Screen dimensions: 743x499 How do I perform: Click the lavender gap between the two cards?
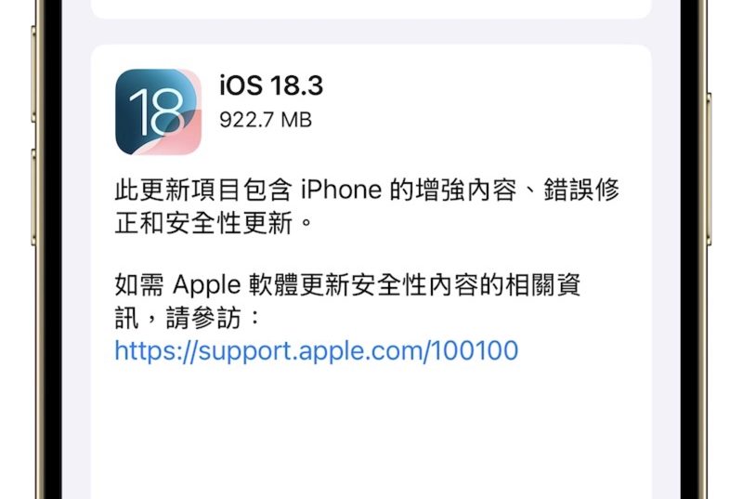pyautogui.click(x=371, y=32)
